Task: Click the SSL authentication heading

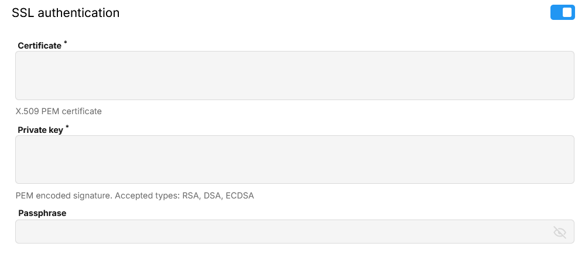Action: [66, 13]
